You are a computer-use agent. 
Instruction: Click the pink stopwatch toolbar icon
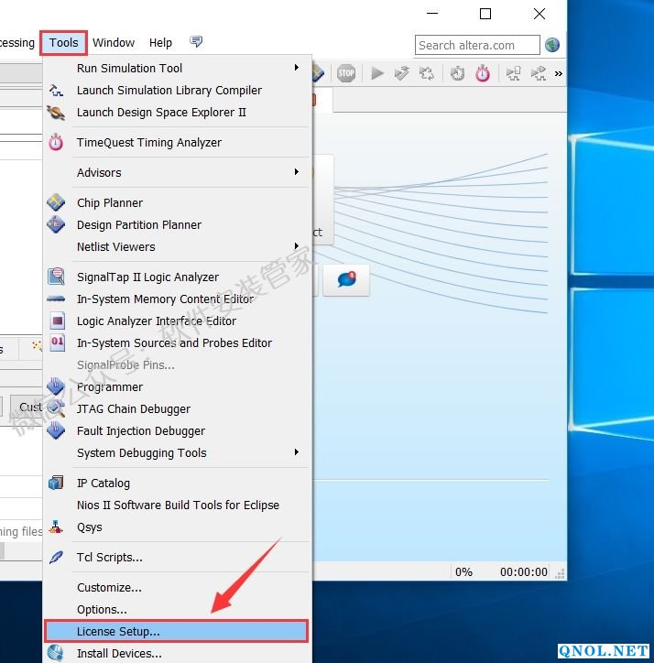pyautogui.click(x=483, y=74)
